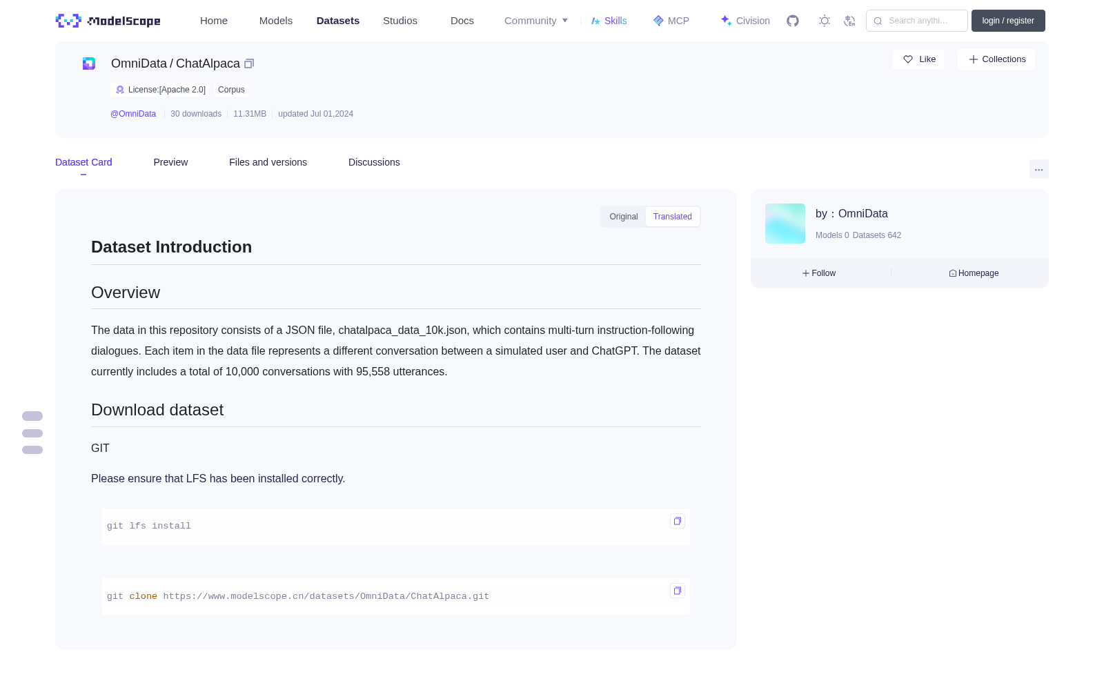Open the @OmniData author link

click(133, 114)
